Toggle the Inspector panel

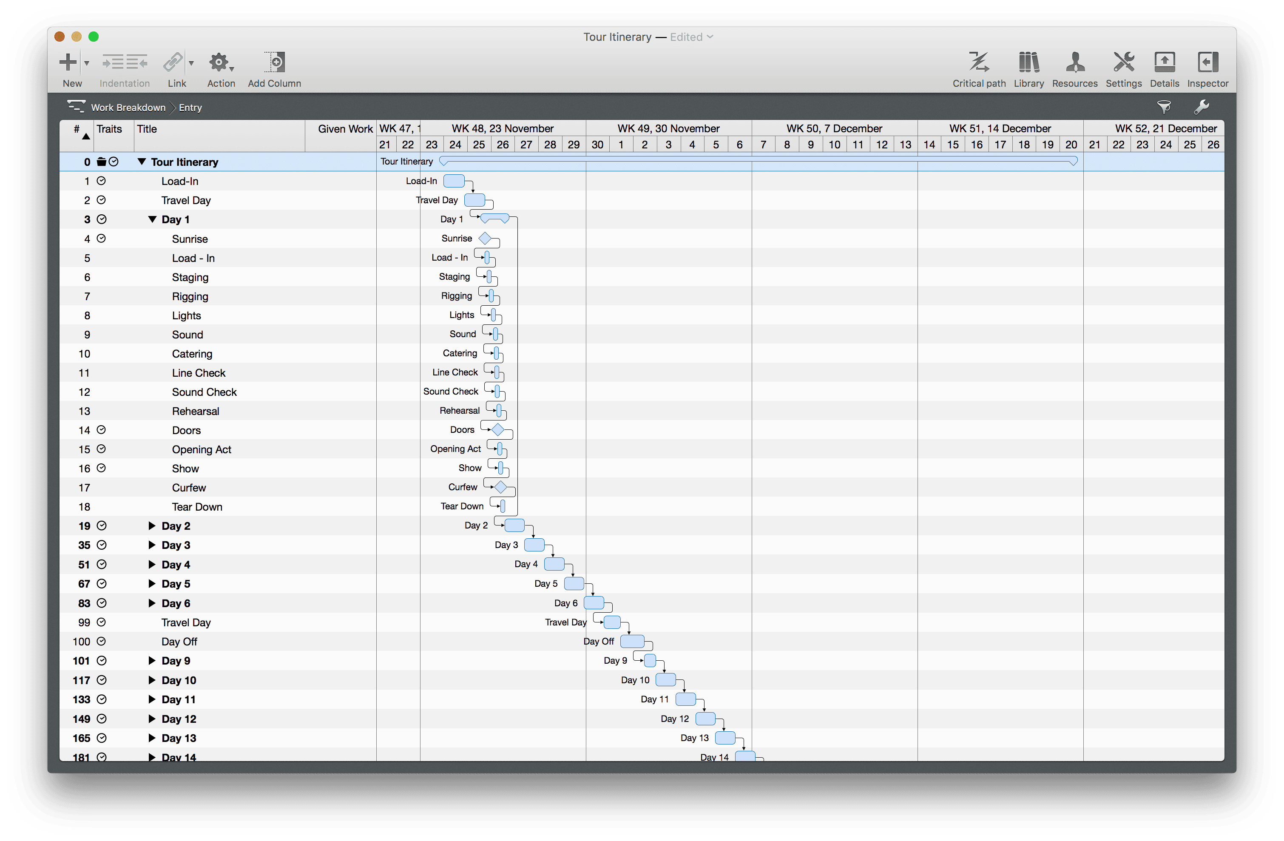(1207, 63)
